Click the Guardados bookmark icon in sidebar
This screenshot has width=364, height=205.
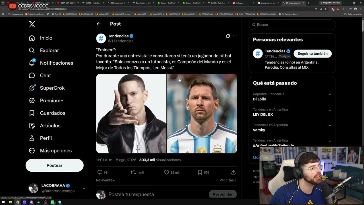(32, 113)
